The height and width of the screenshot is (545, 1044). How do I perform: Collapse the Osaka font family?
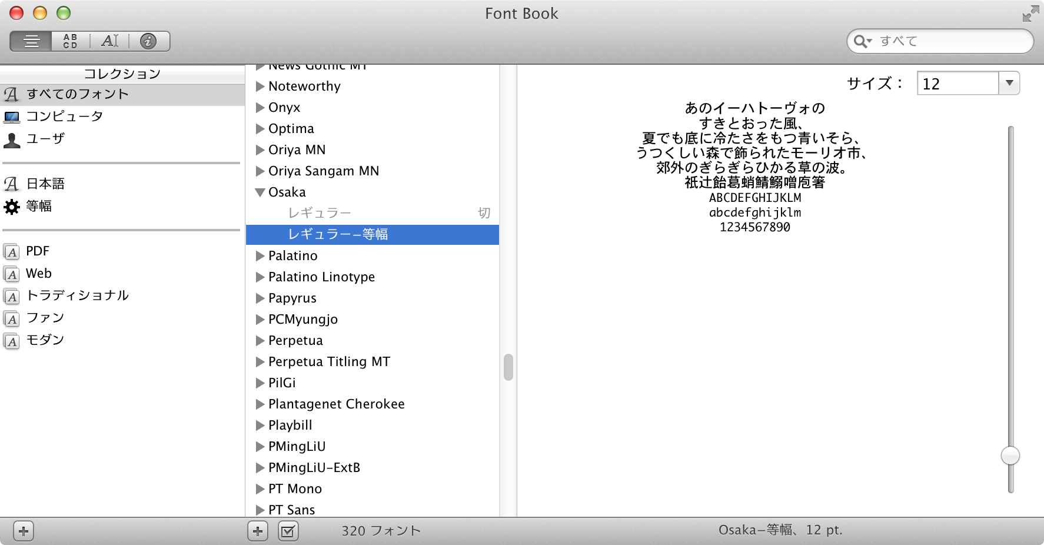pos(260,192)
